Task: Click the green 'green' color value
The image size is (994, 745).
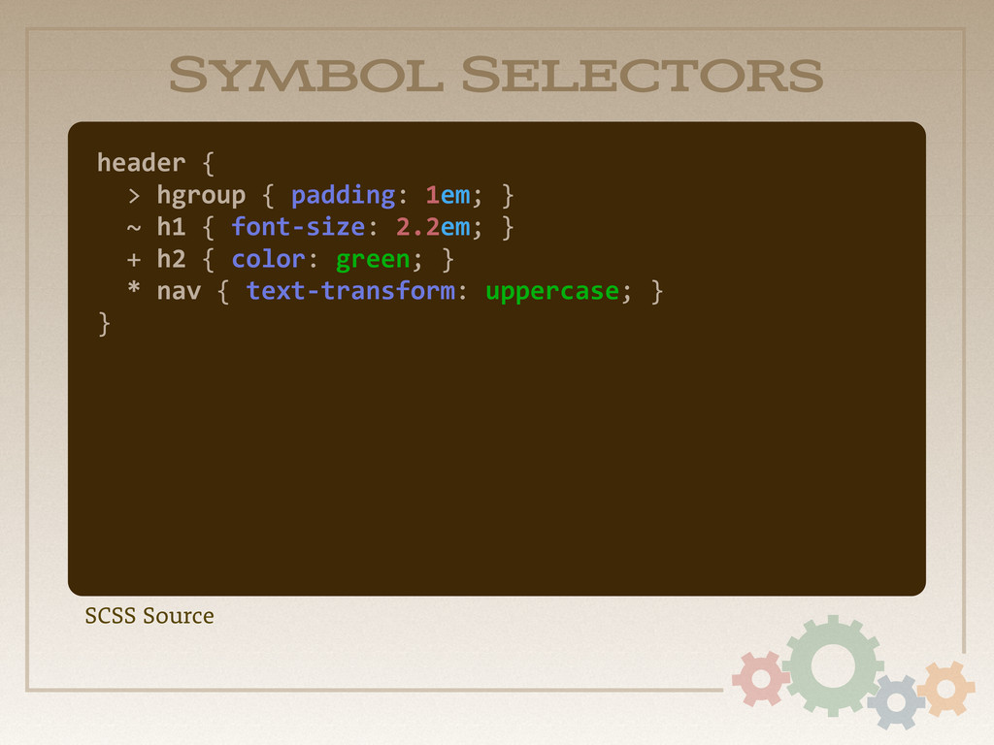Action: coord(373,260)
